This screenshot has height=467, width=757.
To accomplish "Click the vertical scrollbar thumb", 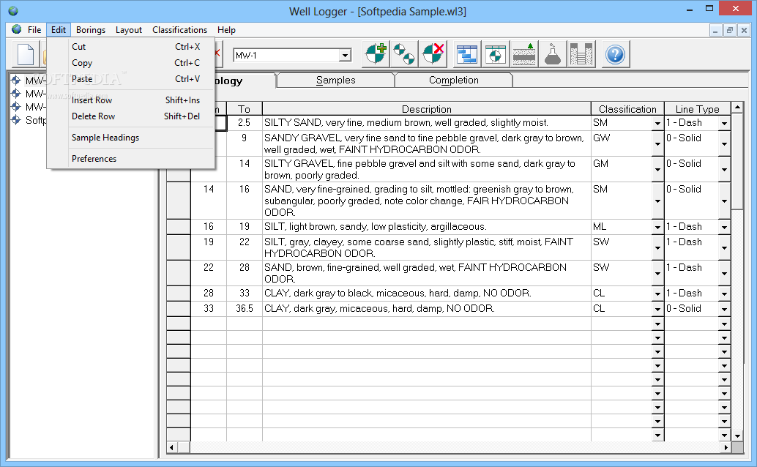I will tap(737, 161).
